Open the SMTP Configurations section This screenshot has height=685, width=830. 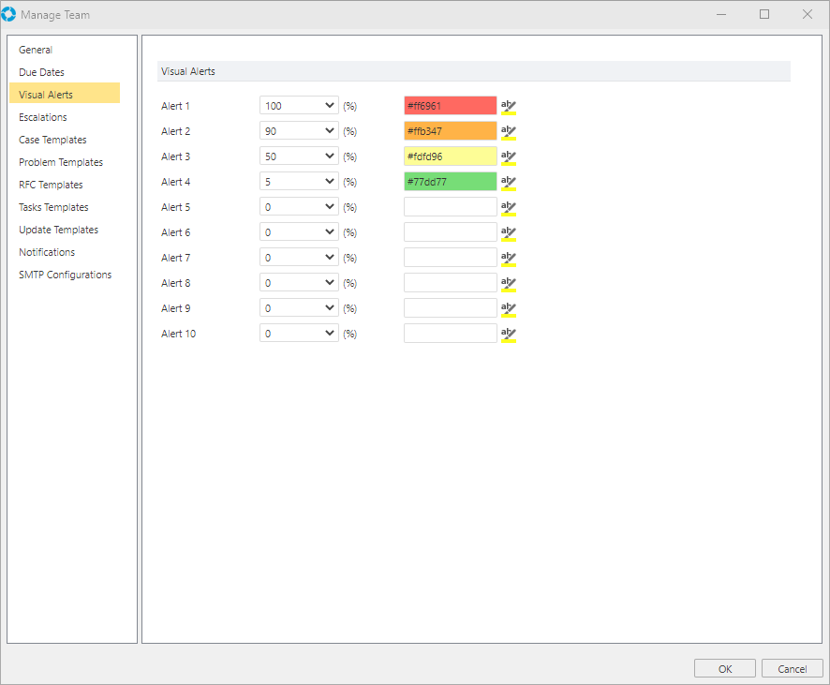pyautogui.click(x=65, y=275)
